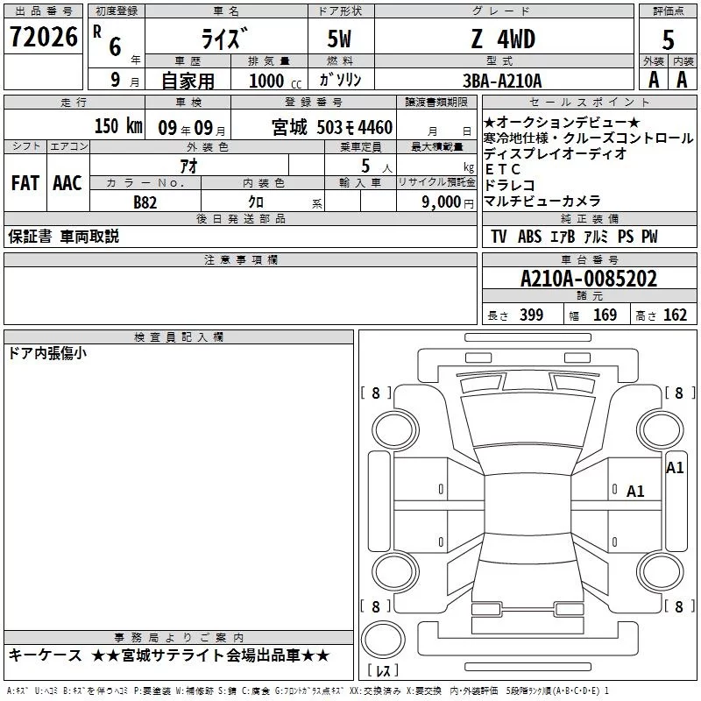Select the マルチビューカメラ sales point

[542, 201]
